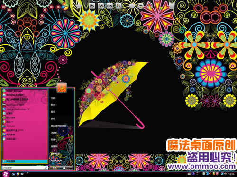Open 图片 Pictures in Start menu
Image resolution: width=237 pixels, height=177 pixels.
[53, 105]
